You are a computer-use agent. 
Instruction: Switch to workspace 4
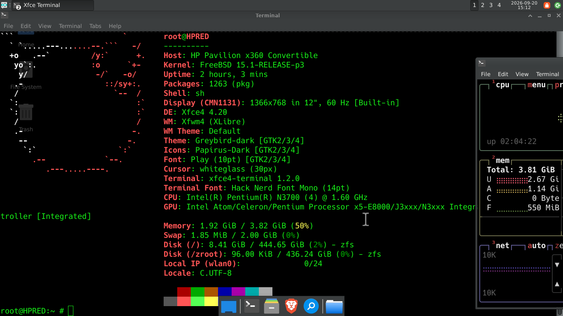point(499,5)
